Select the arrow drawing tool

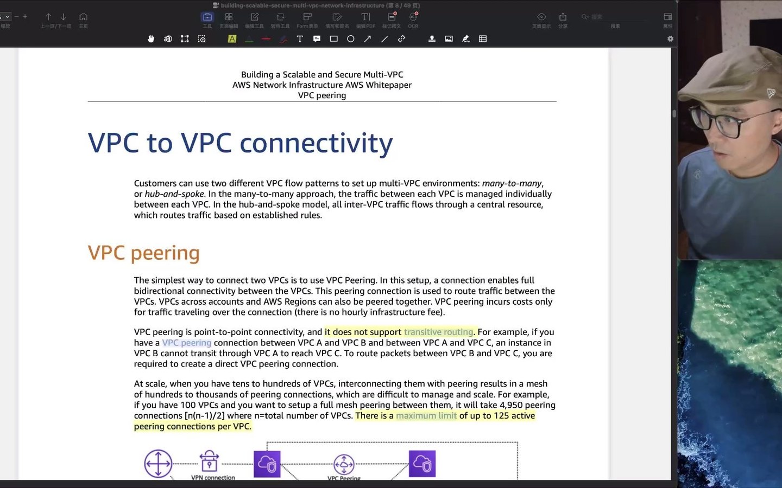pyautogui.click(x=368, y=39)
